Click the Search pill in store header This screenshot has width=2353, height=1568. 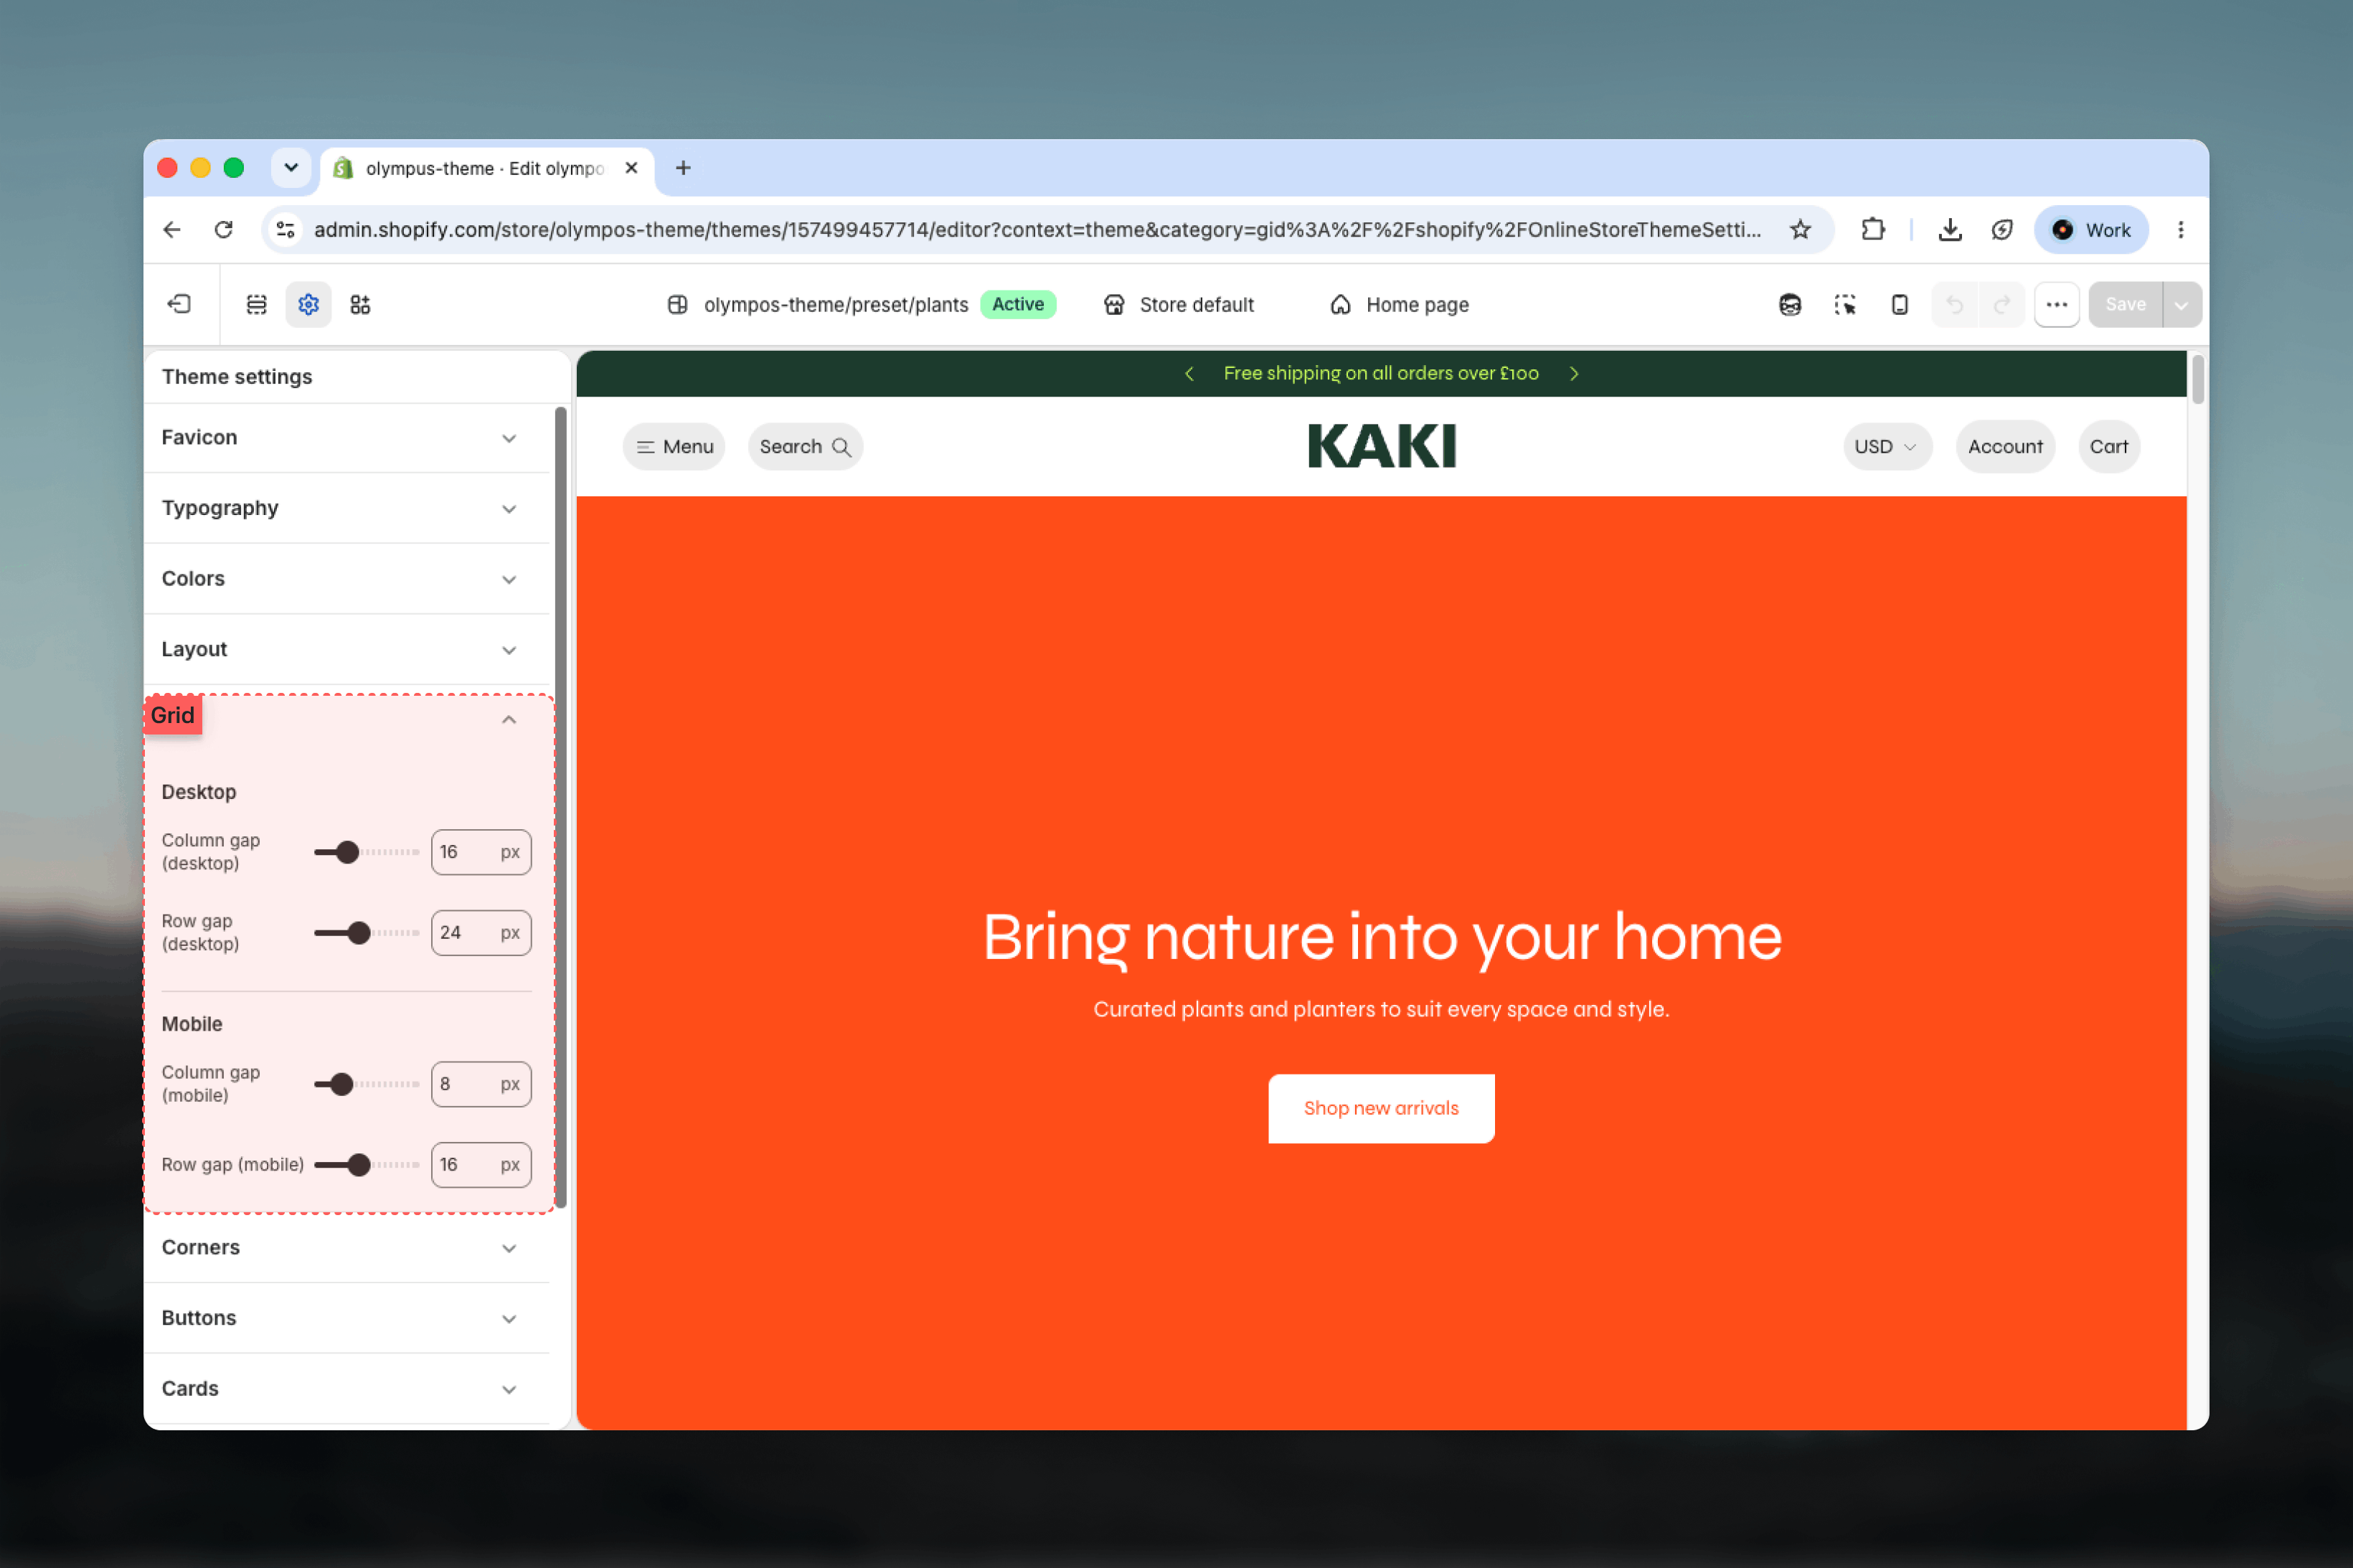[x=805, y=447]
